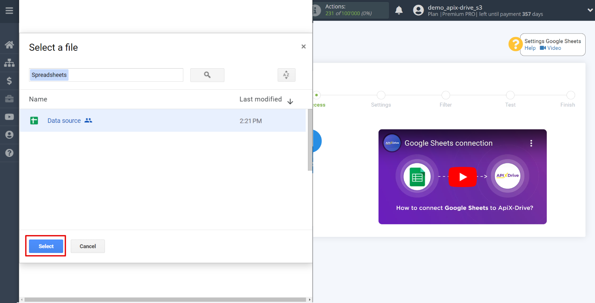This screenshot has height=303, width=595.
Task: Click Spreadsheets filter chip in search box
Action: coord(49,75)
